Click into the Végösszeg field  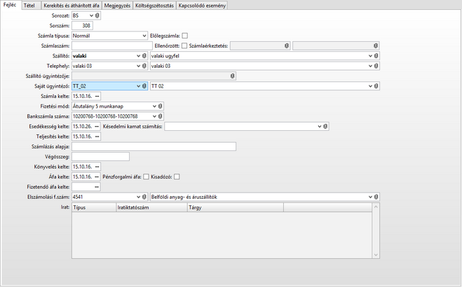[x=100, y=157]
